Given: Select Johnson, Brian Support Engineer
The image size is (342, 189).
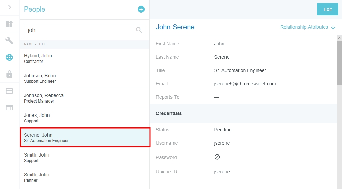Looking at the screenshot, I should coord(84,78).
